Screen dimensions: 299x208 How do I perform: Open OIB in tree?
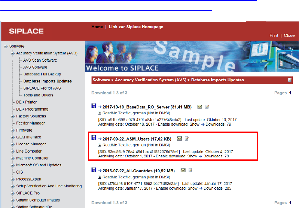click(x=20, y=172)
